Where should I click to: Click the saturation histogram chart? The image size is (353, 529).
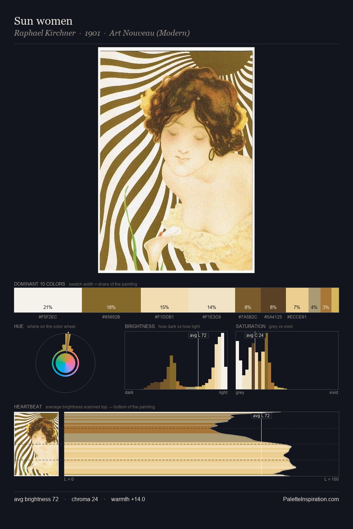pyautogui.click(x=287, y=360)
